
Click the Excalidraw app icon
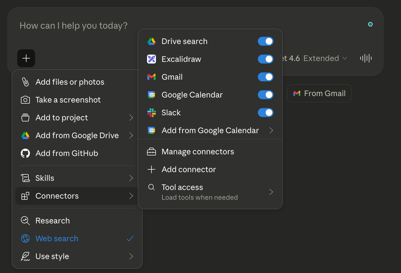coord(151,59)
